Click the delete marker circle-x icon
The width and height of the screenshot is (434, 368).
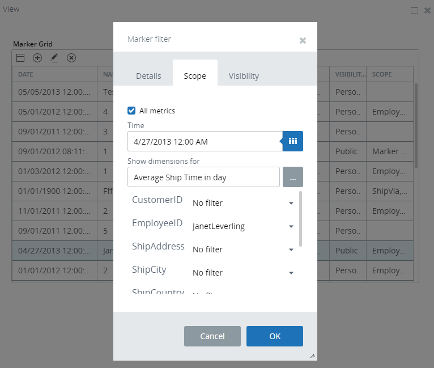(x=71, y=58)
